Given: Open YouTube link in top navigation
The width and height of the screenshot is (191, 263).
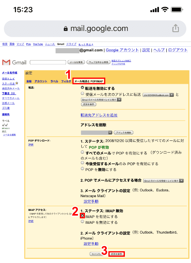Looking at the screenshot, I should (38, 44).
